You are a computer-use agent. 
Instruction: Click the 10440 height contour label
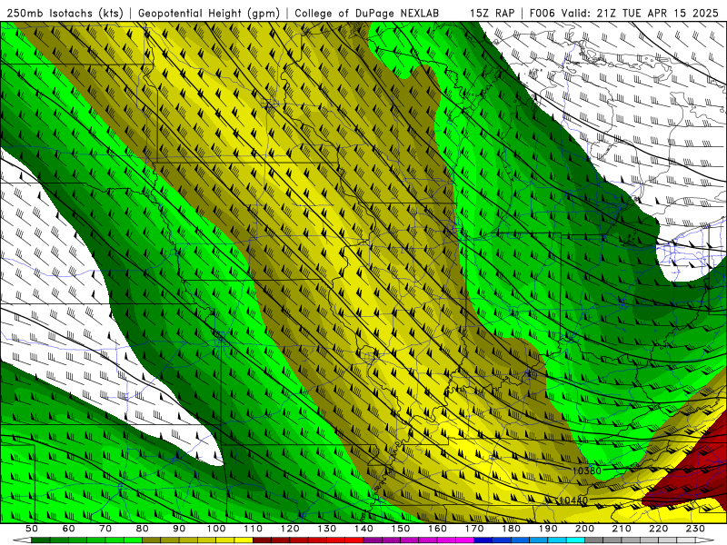[x=573, y=500]
